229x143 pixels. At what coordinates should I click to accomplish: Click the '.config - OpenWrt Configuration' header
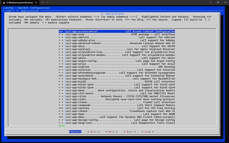[x=26, y=8]
